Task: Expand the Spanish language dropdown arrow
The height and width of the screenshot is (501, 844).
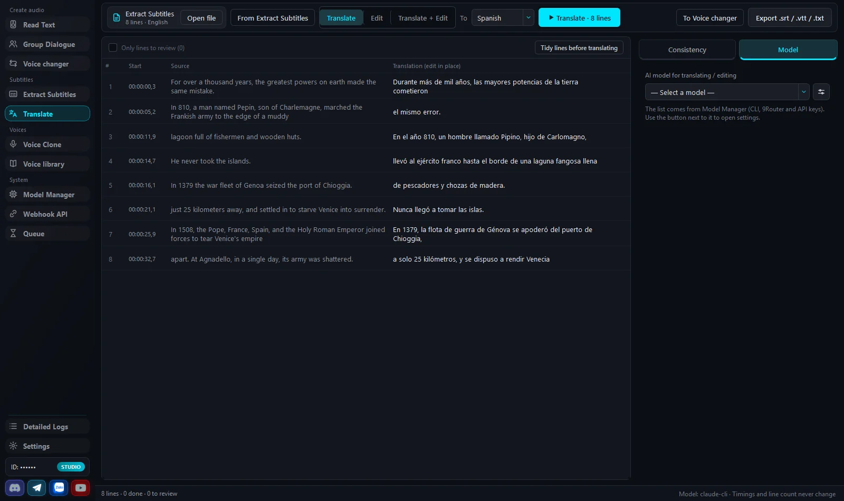Action: (x=529, y=18)
